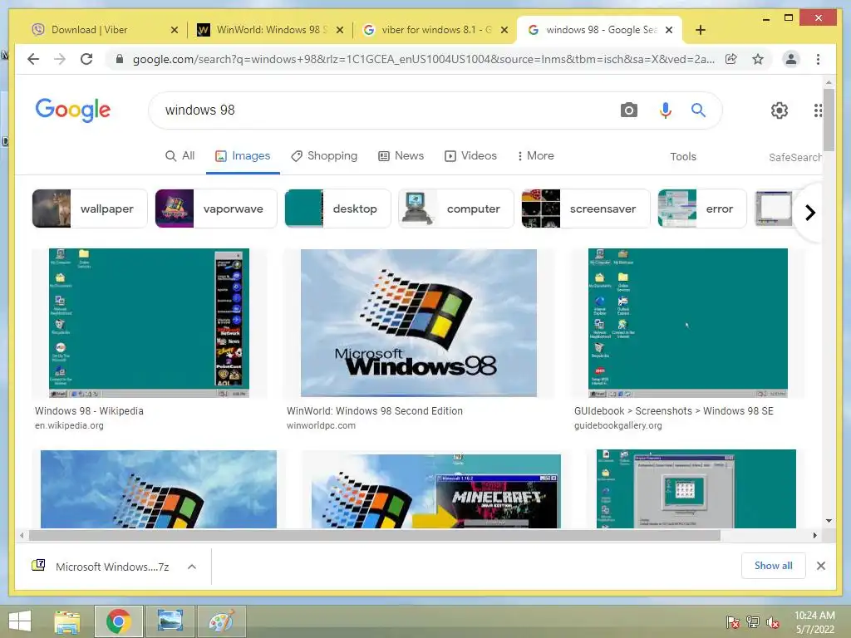
Task: Open the Google apps grid
Action: coord(818,110)
